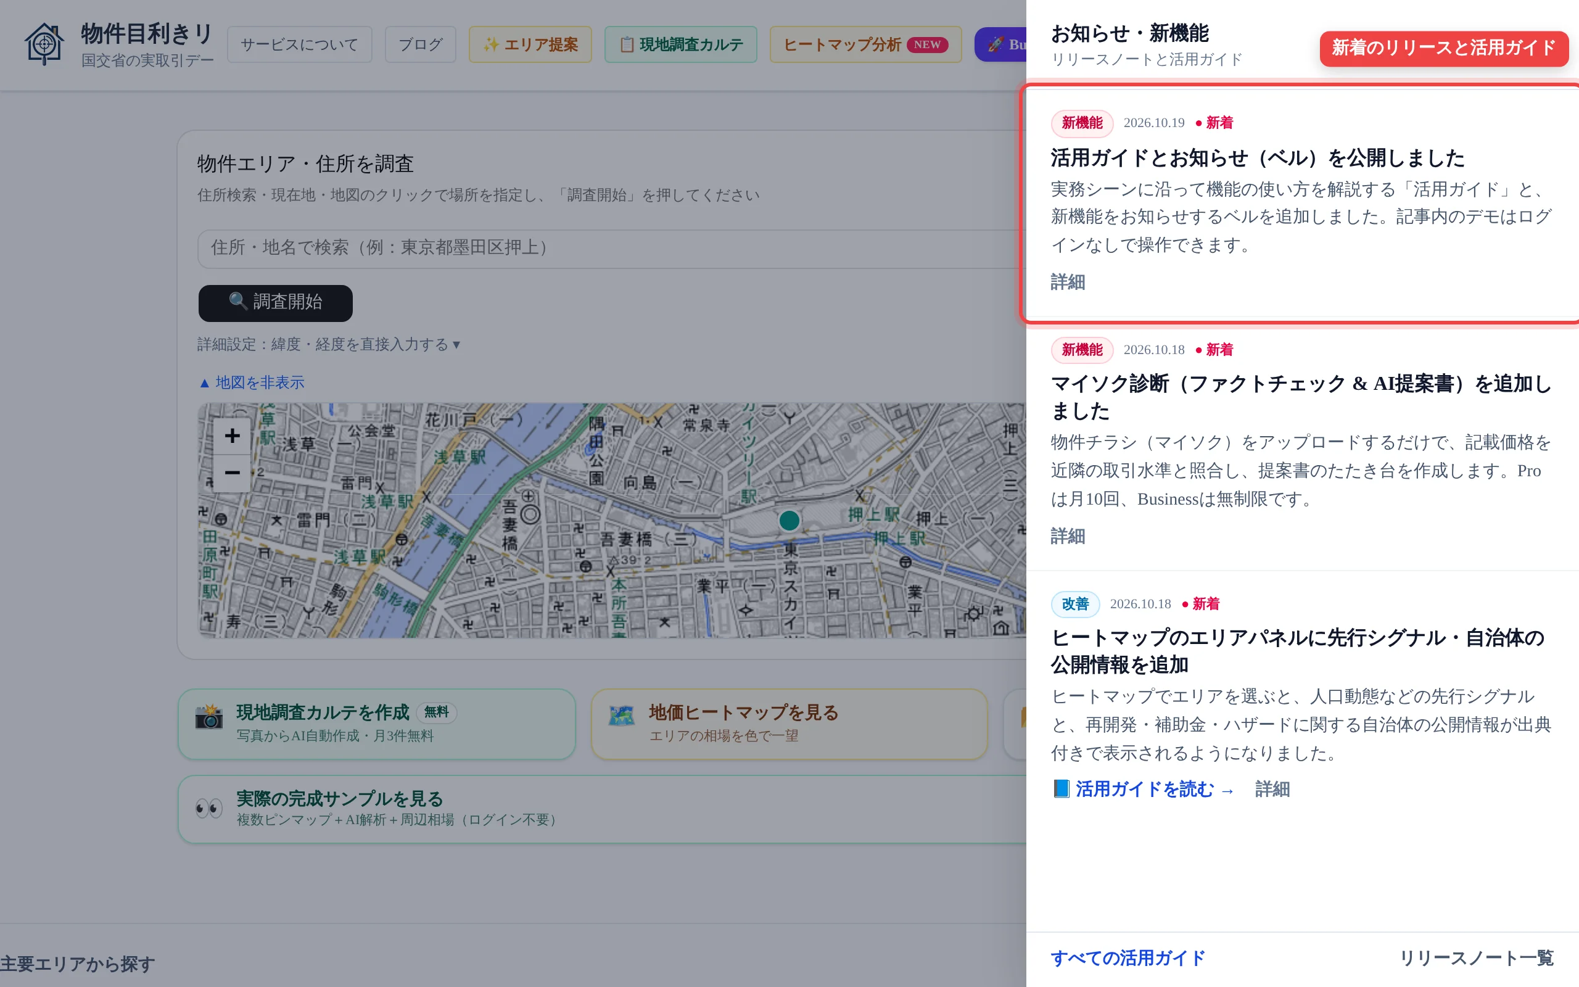This screenshot has width=1579, height=987.
Task: Click the map image of the 押上 area
Action: point(611,520)
